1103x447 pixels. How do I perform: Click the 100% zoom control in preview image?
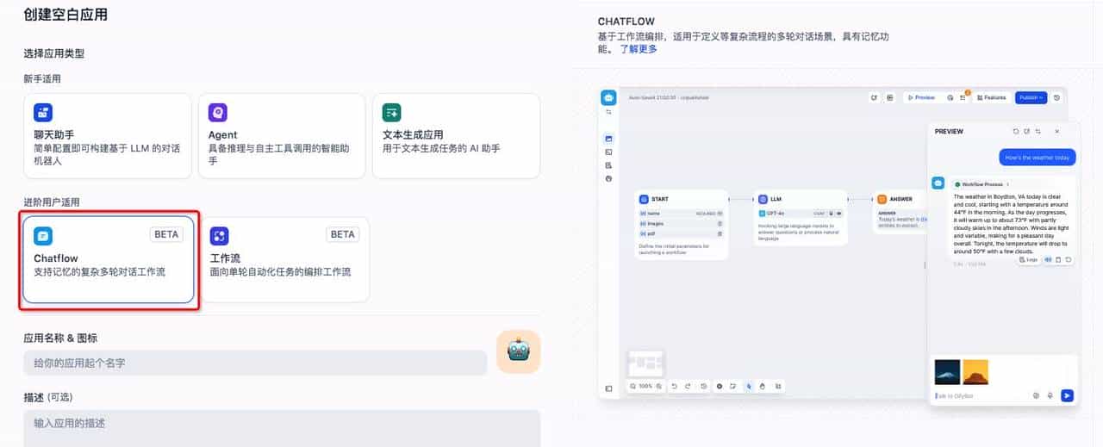click(646, 386)
